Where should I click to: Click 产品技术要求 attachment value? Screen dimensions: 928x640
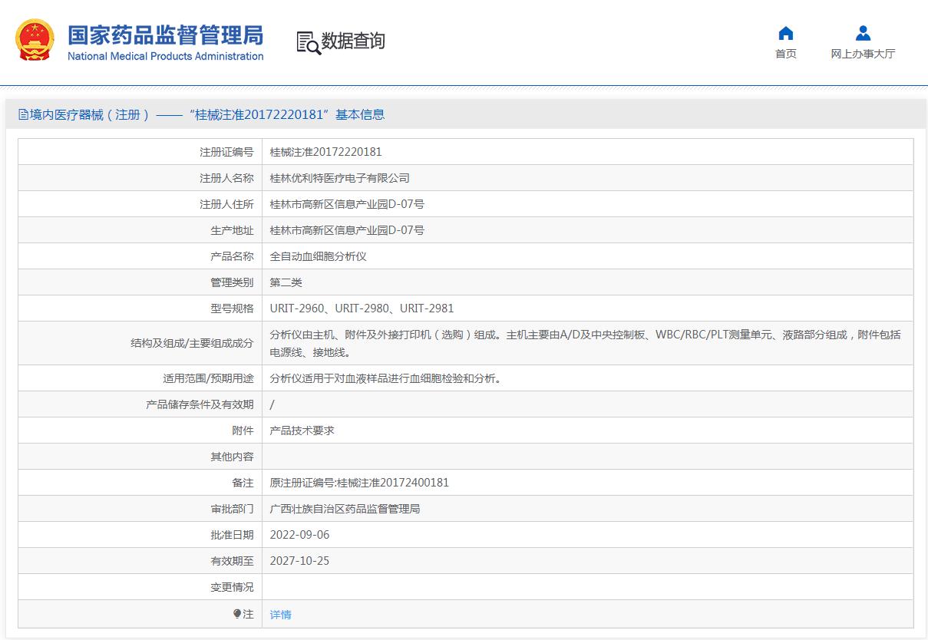[x=302, y=431]
